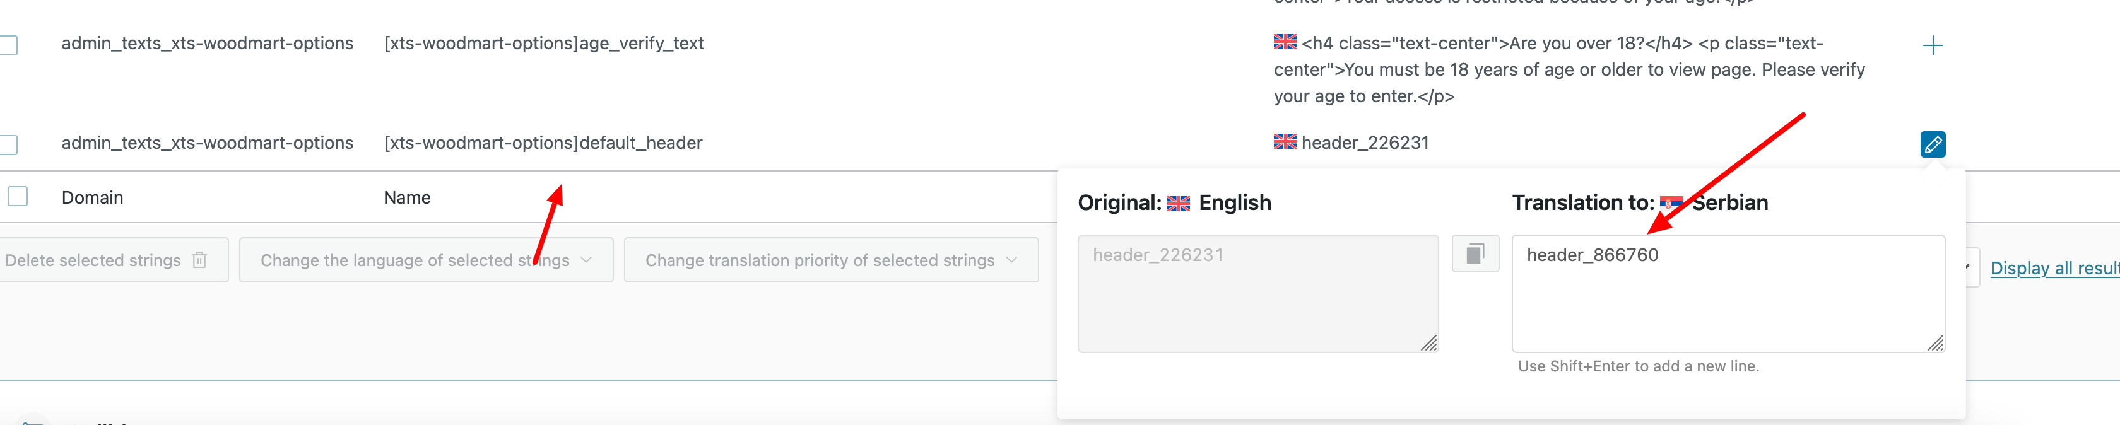Toggle the select-all checkbox beside Domain
The width and height of the screenshot is (2120, 425).
tap(18, 197)
